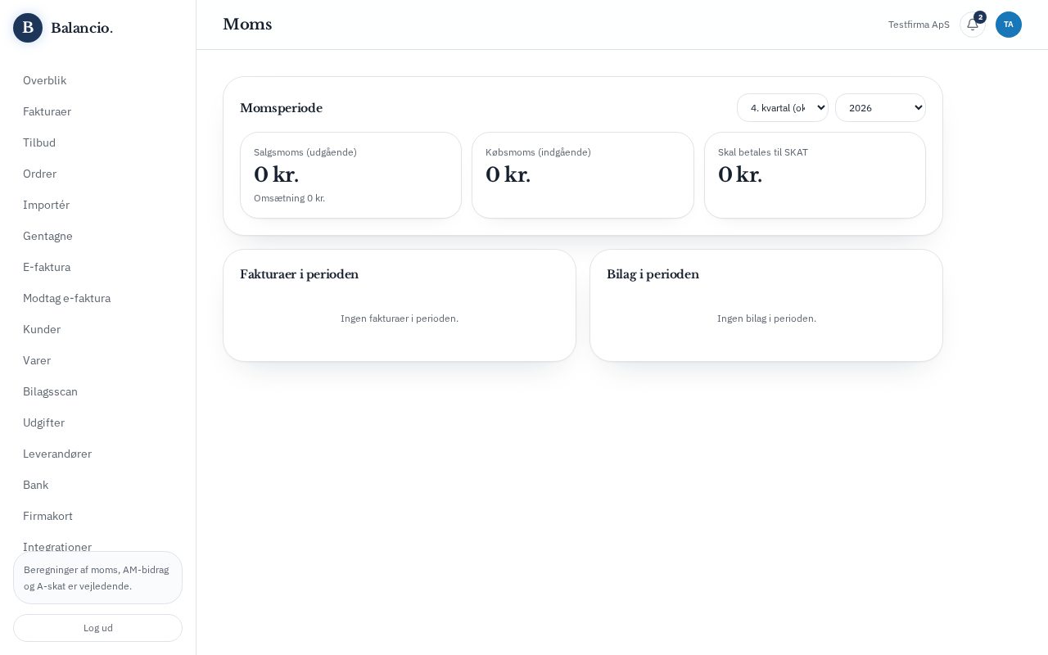Click the Momsperiode heading
Screen dimensions: 1048x655
tap(281, 108)
